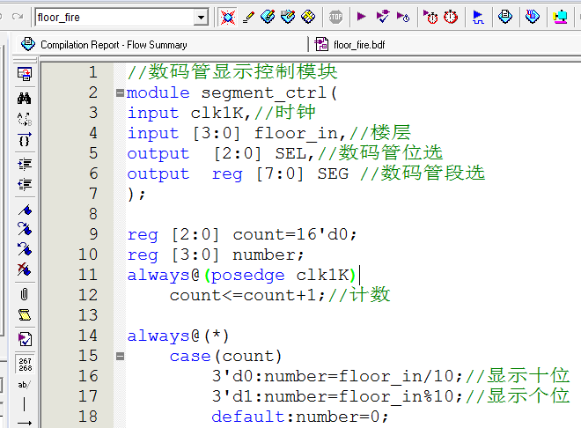Open Replace text icon in sidebar

pos(25,119)
